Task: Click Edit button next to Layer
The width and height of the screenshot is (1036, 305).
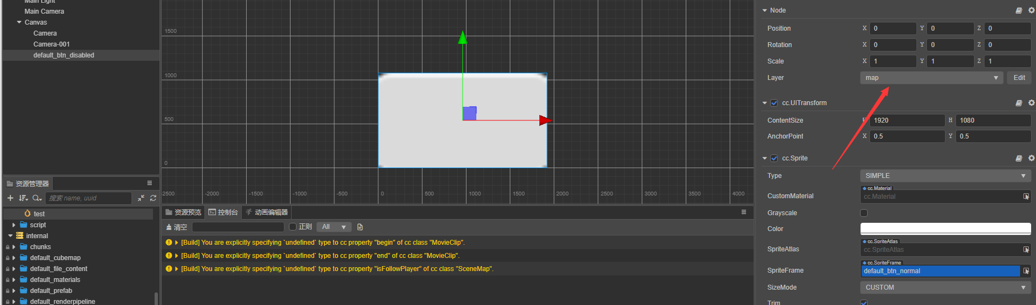Action: [1019, 78]
